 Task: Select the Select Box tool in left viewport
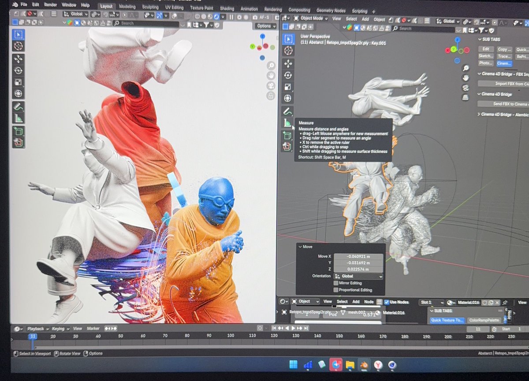click(19, 34)
